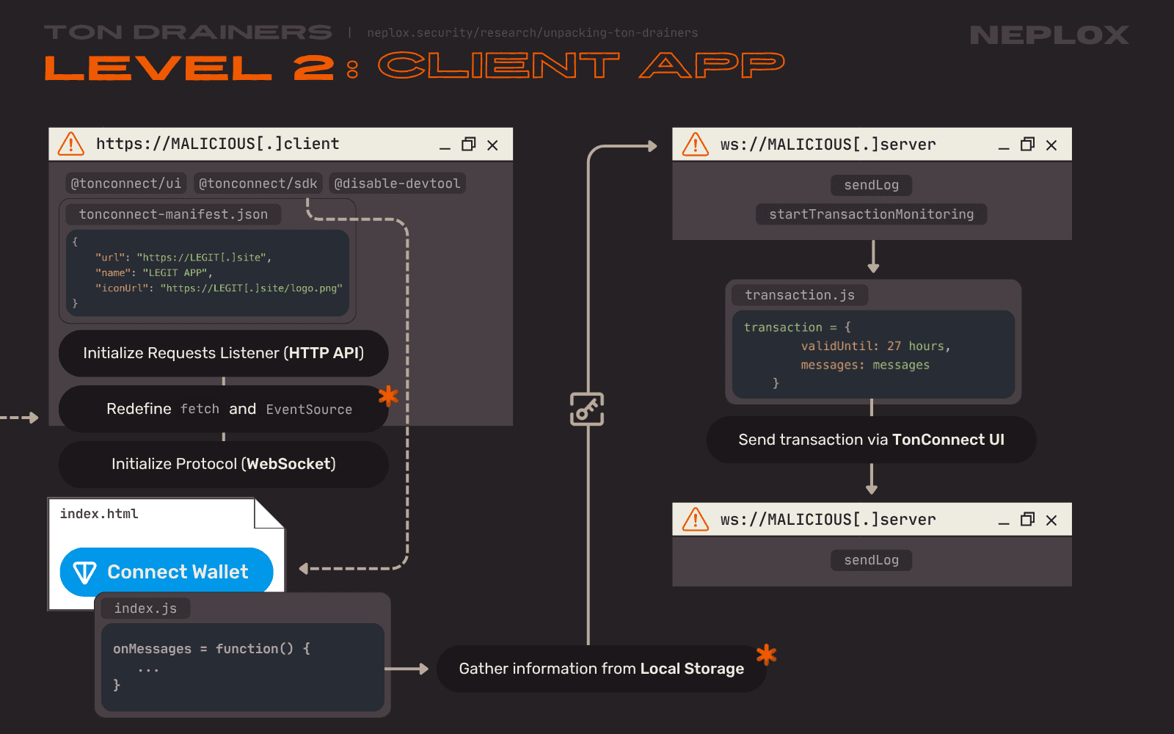Select the tonconnect-manifest.json tab
This screenshot has width=1174, height=734.
point(173,214)
